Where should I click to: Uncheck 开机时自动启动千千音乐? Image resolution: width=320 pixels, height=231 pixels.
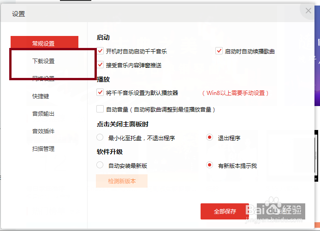click(100, 51)
